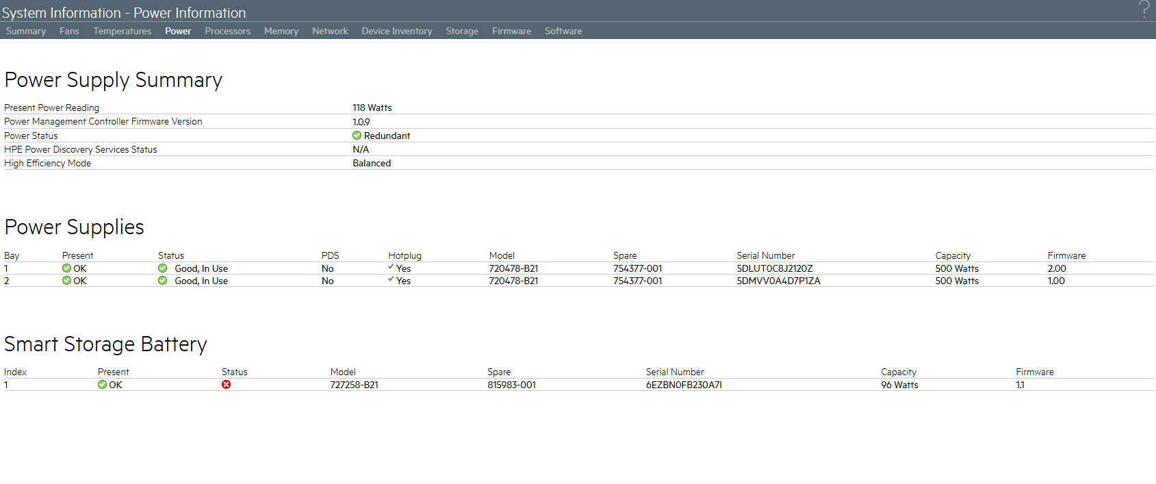Open the Network tab
Viewport: 1156px width, 484px height.
tap(330, 31)
